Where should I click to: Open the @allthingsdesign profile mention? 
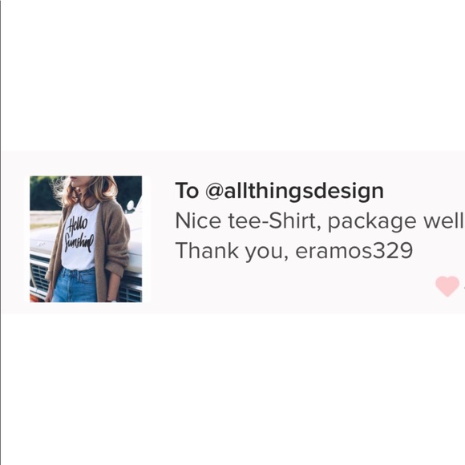tap(294, 191)
